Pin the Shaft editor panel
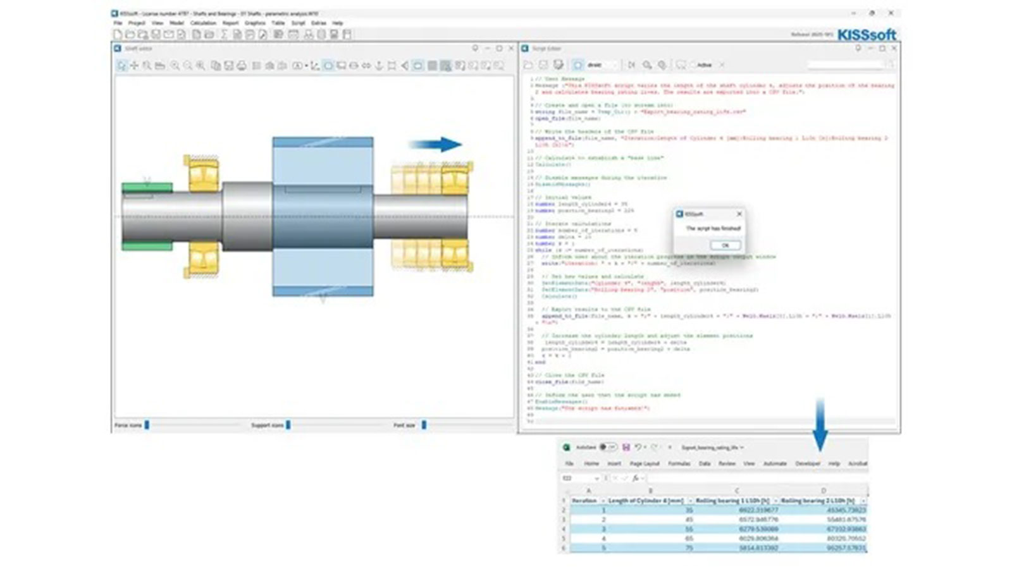 pyautogui.click(x=475, y=49)
